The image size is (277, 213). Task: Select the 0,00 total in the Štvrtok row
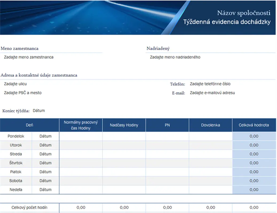[x=254, y=163]
